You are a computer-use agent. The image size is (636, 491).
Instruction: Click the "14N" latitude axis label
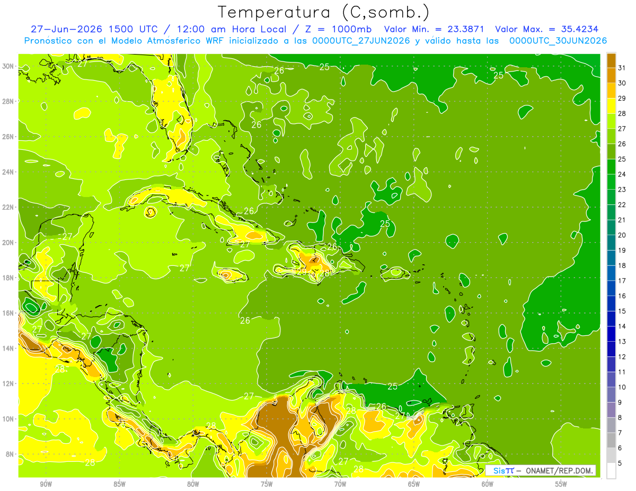[x=8, y=348]
